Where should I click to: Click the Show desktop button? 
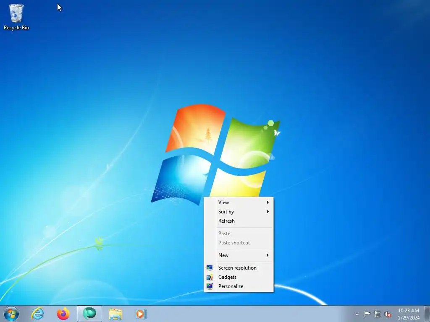tap(427, 314)
